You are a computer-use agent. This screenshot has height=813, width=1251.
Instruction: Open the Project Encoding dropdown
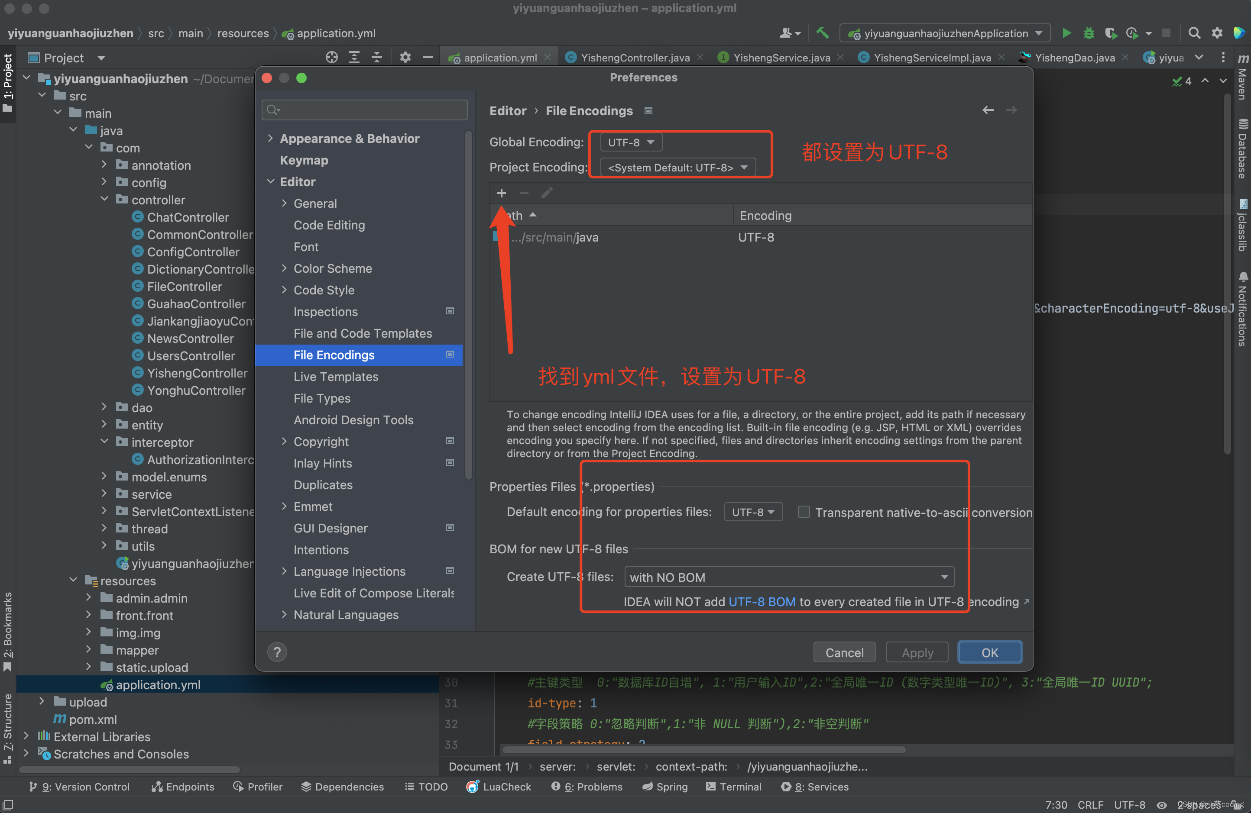[x=678, y=167]
